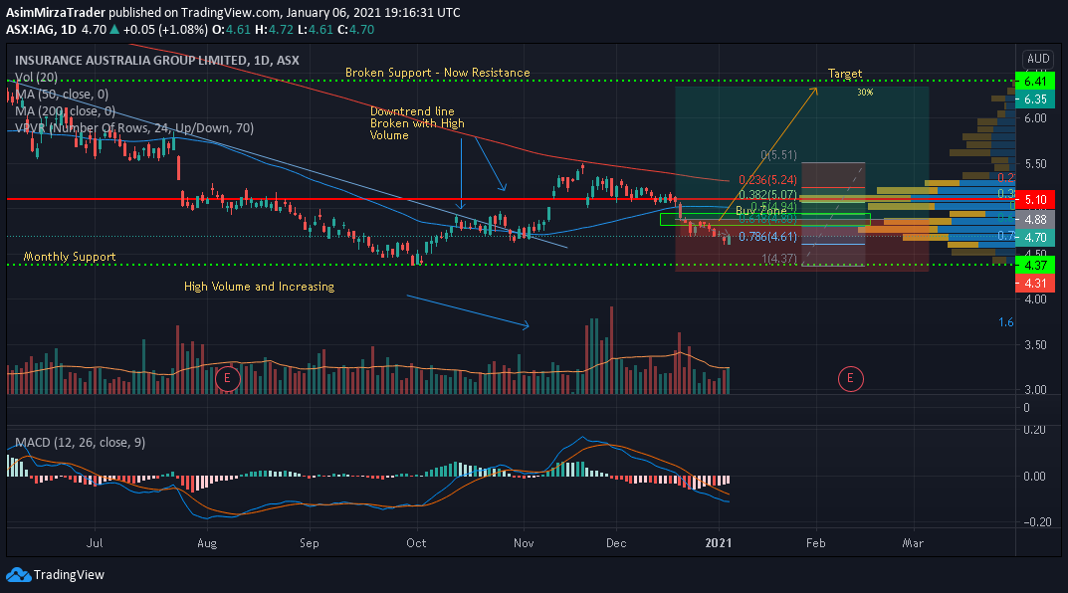1068x593 pixels.
Task: Select the Vol (20) indicator legend
Action: (x=36, y=77)
